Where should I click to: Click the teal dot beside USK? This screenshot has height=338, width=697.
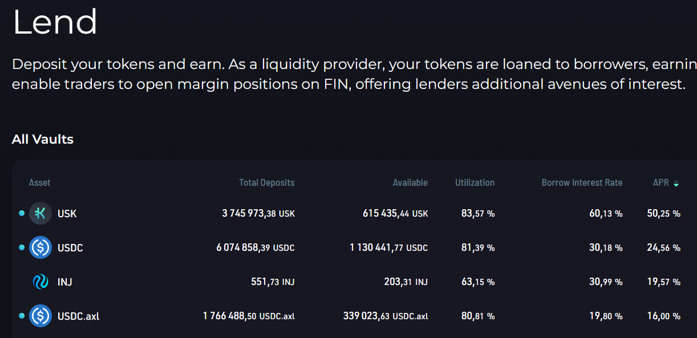point(22,213)
